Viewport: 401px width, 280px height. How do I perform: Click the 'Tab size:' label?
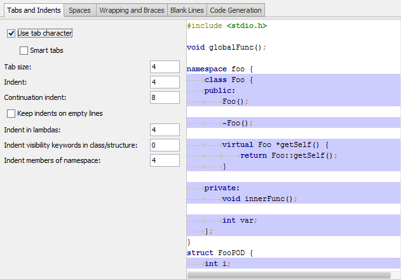tap(18, 67)
